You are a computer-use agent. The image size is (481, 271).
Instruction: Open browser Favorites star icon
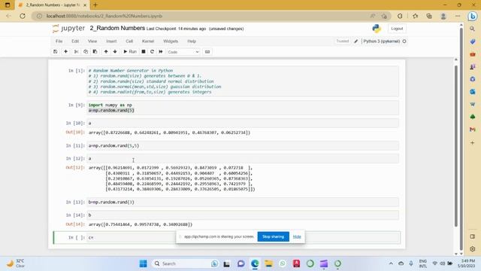[x=416, y=16]
